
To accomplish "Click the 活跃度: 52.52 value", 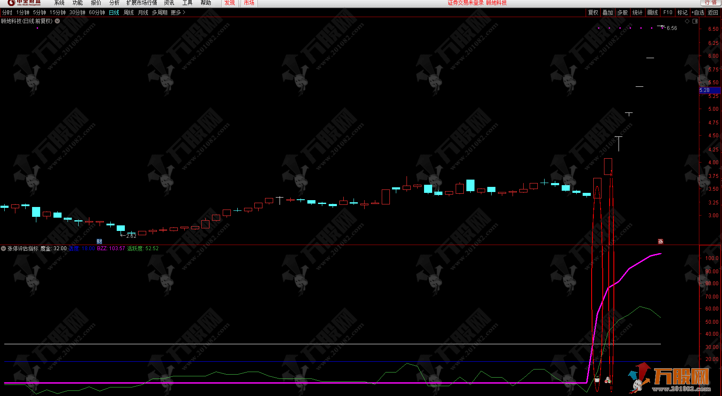I will click(143, 248).
